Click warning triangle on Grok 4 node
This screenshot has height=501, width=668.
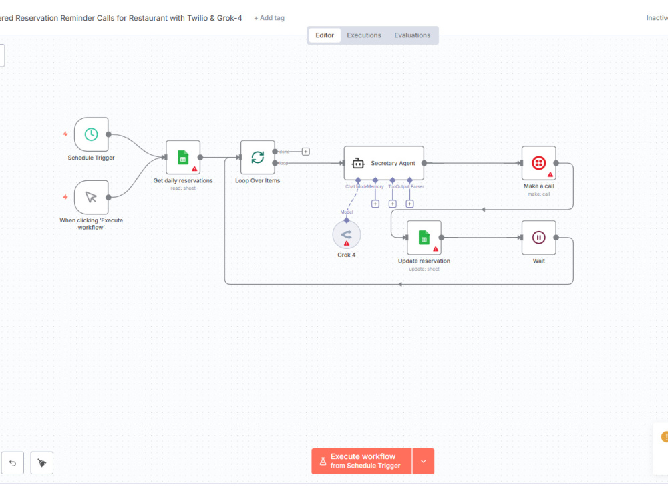coord(346,243)
